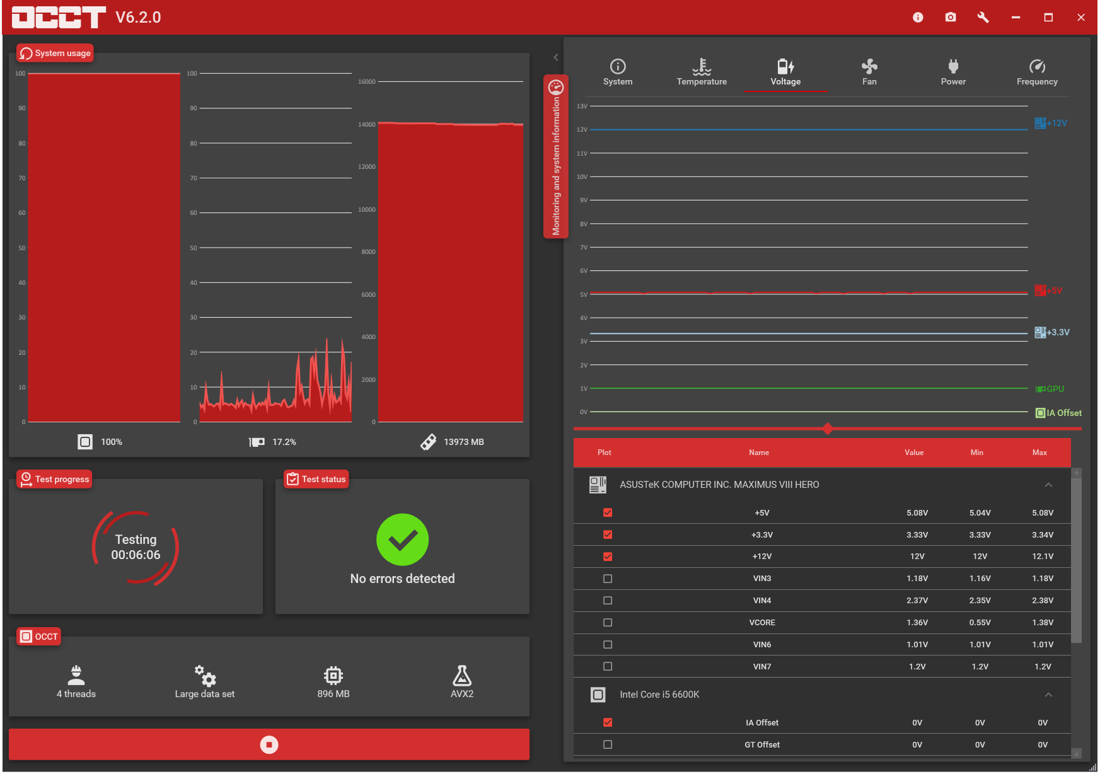Click the Test status clipboard icon
The height and width of the screenshot is (774, 1100).
tap(292, 479)
